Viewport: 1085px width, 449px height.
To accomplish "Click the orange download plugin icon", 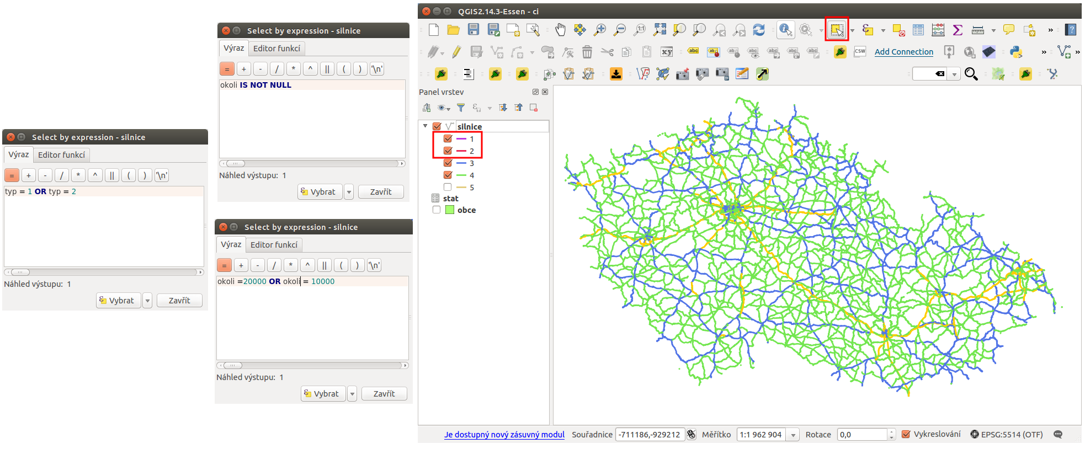I will coord(616,74).
